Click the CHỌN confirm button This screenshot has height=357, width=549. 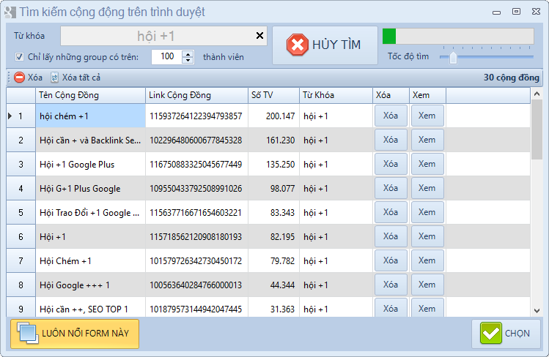pos(506,334)
